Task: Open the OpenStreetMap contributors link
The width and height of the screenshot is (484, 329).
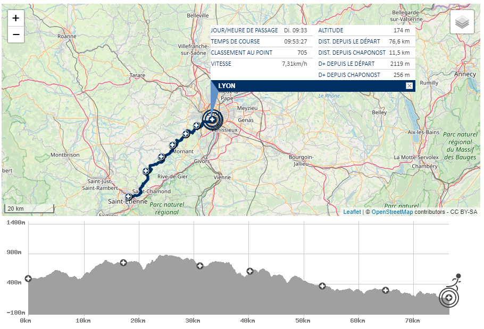Action: coord(392,212)
